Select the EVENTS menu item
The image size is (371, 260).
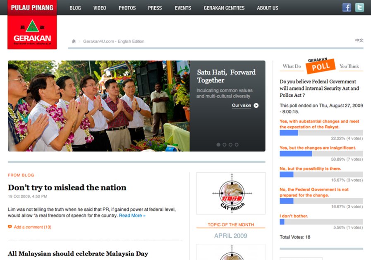click(182, 7)
